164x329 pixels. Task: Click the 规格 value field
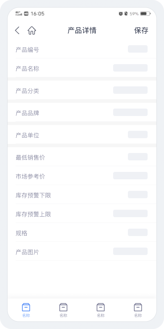[x=138, y=232]
